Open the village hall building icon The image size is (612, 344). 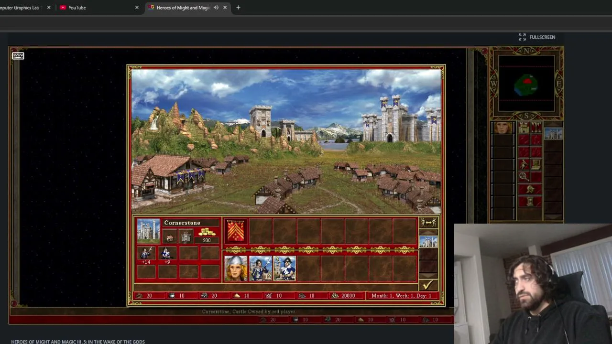tap(169, 237)
